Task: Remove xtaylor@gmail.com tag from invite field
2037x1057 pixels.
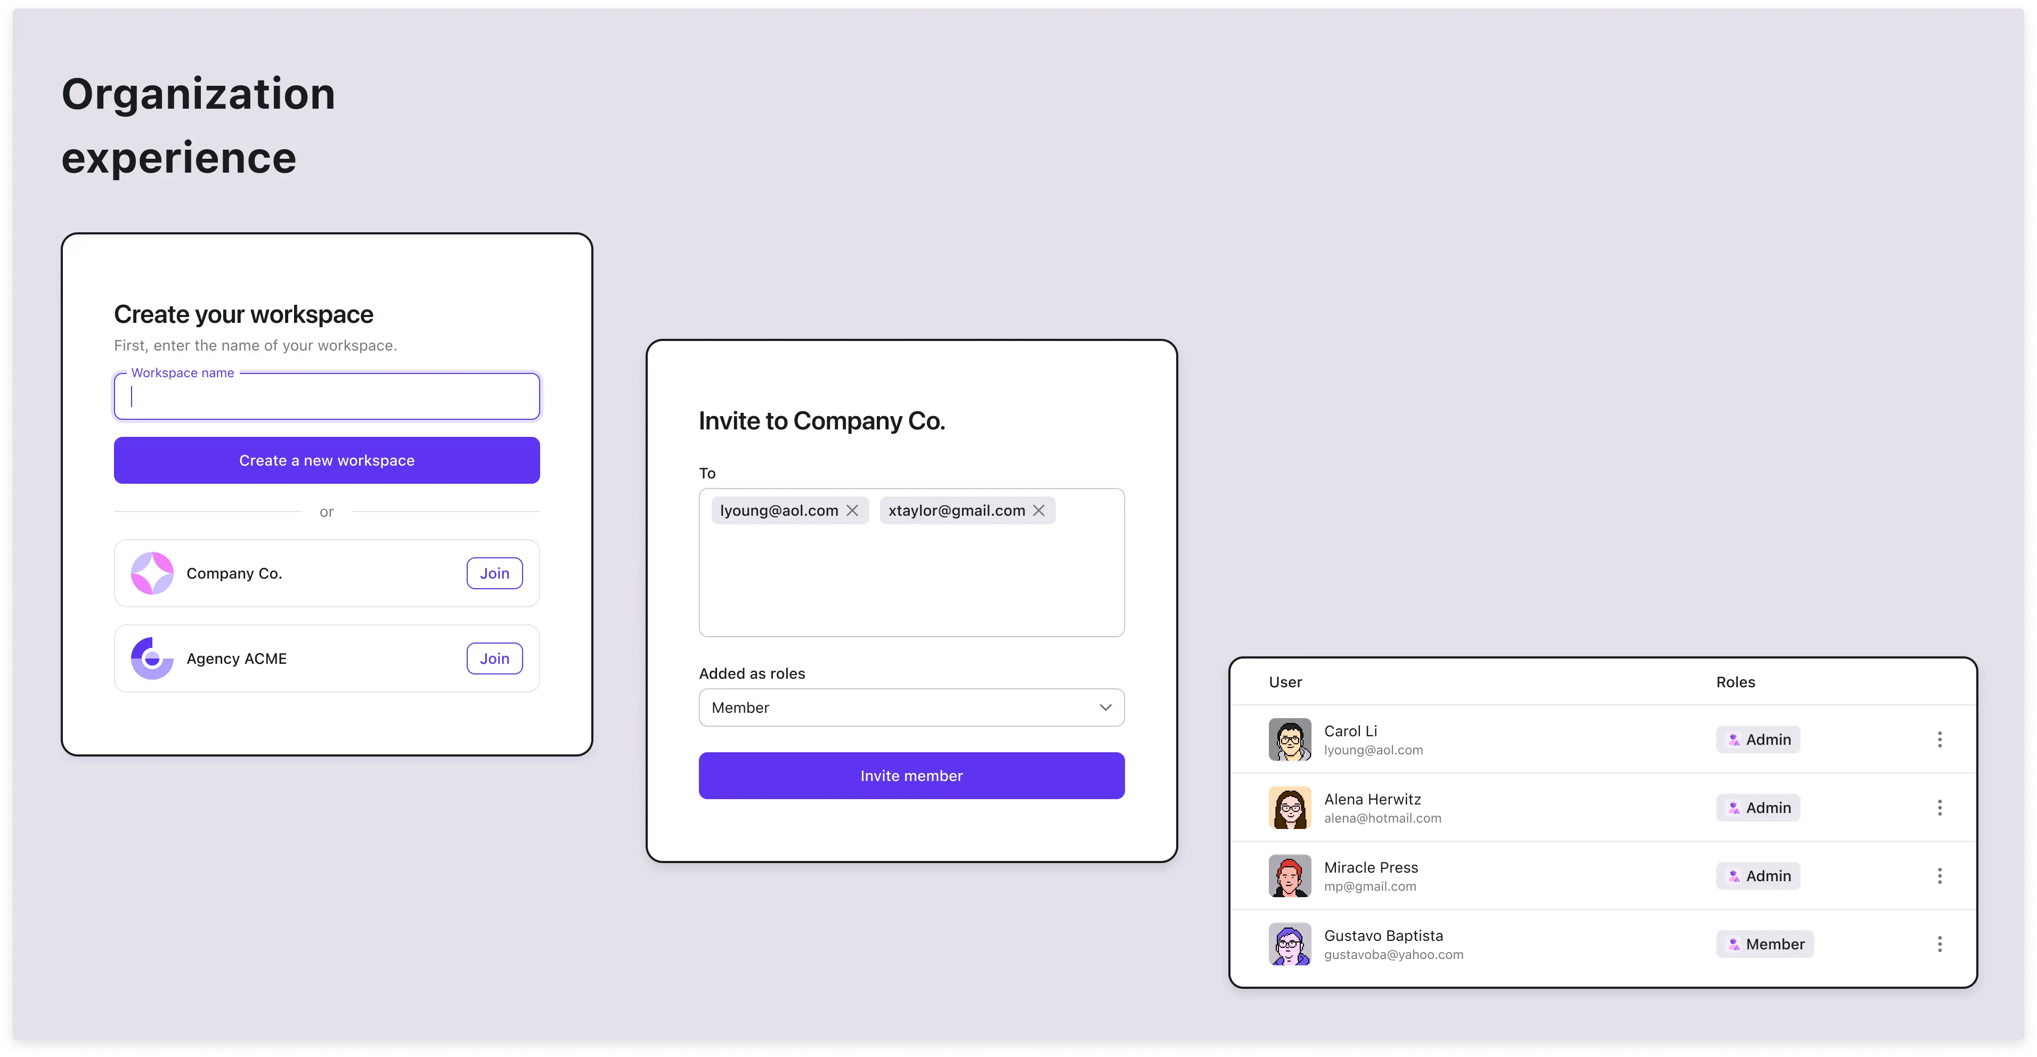Action: (1039, 510)
